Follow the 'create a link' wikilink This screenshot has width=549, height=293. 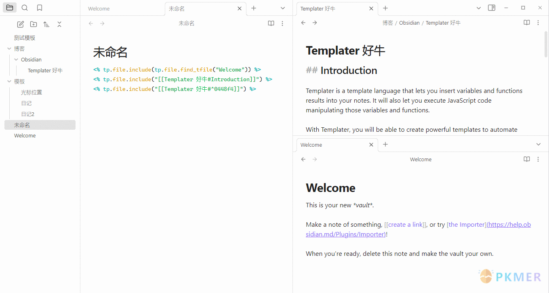(x=406, y=225)
